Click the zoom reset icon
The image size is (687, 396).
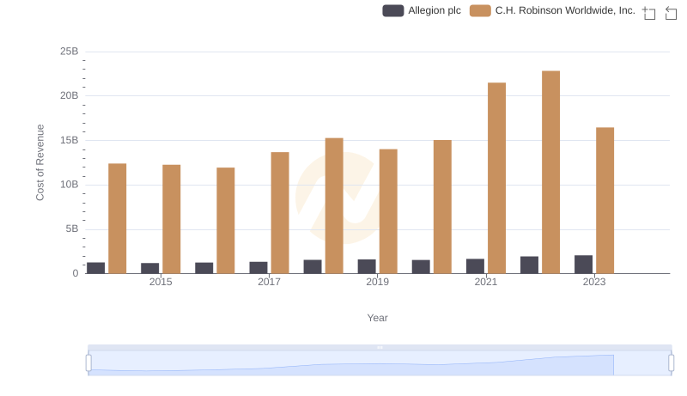click(671, 13)
